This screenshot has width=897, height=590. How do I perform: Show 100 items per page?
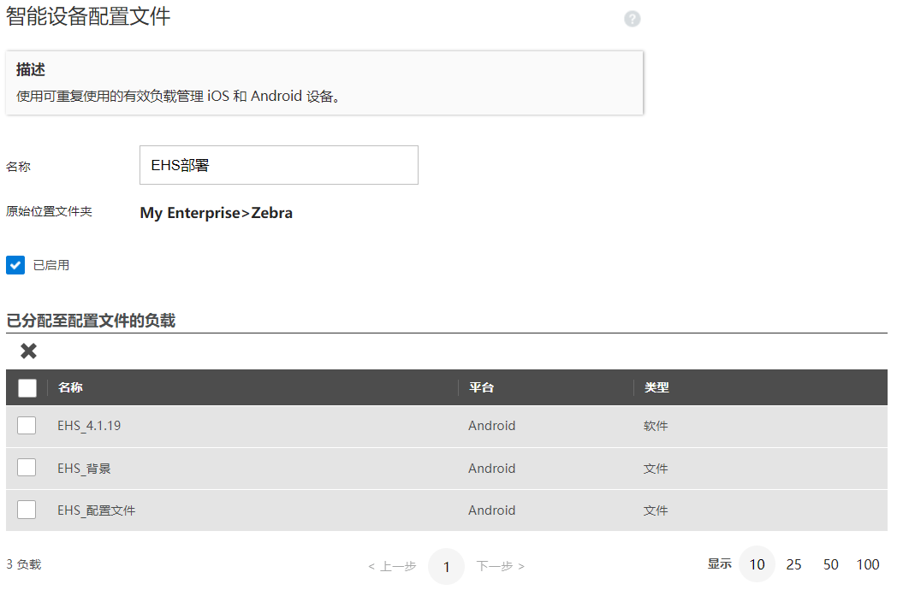pyautogui.click(x=868, y=564)
